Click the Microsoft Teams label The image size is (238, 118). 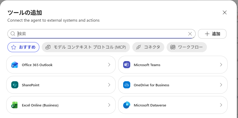(147, 65)
